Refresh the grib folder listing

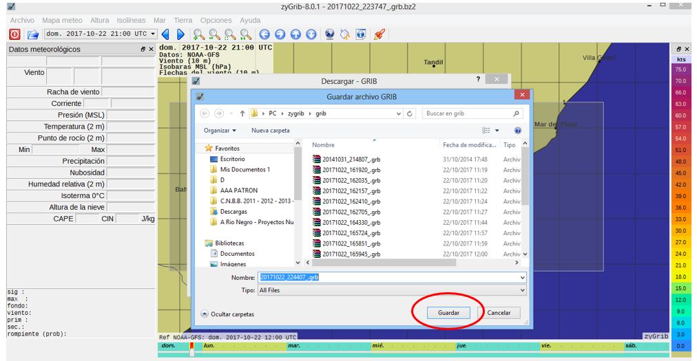click(x=409, y=113)
